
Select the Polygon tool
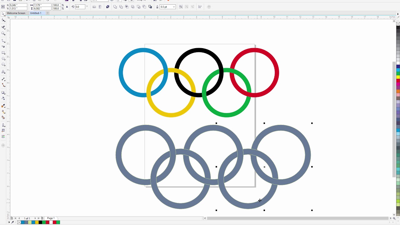(3, 65)
